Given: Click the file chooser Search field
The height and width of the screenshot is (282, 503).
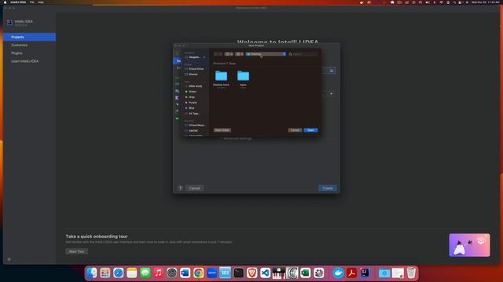Looking at the screenshot, I should [303, 54].
